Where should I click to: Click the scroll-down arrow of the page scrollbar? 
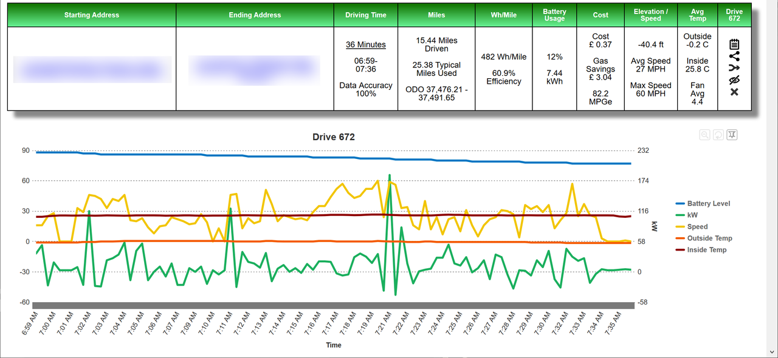[x=773, y=353]
